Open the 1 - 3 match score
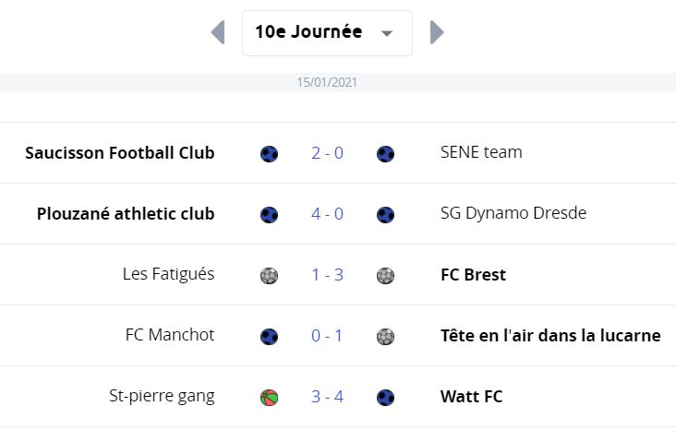 (327, 275)
